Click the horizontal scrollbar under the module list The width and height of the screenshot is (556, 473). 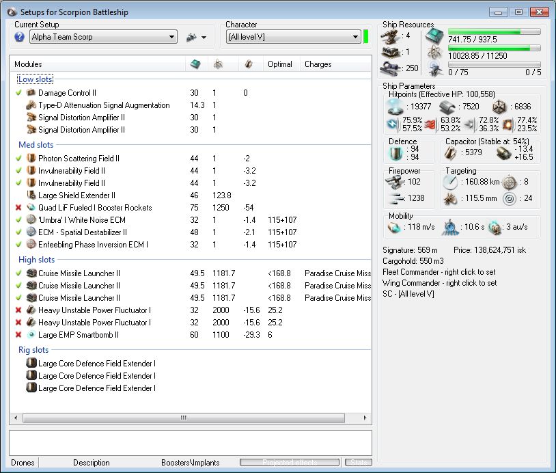(183, 418)
